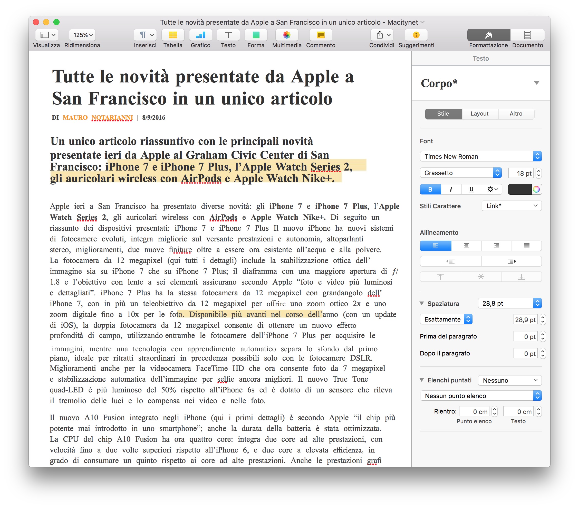Toggle italic text style
579x508 pixels.
pos(451,189)
